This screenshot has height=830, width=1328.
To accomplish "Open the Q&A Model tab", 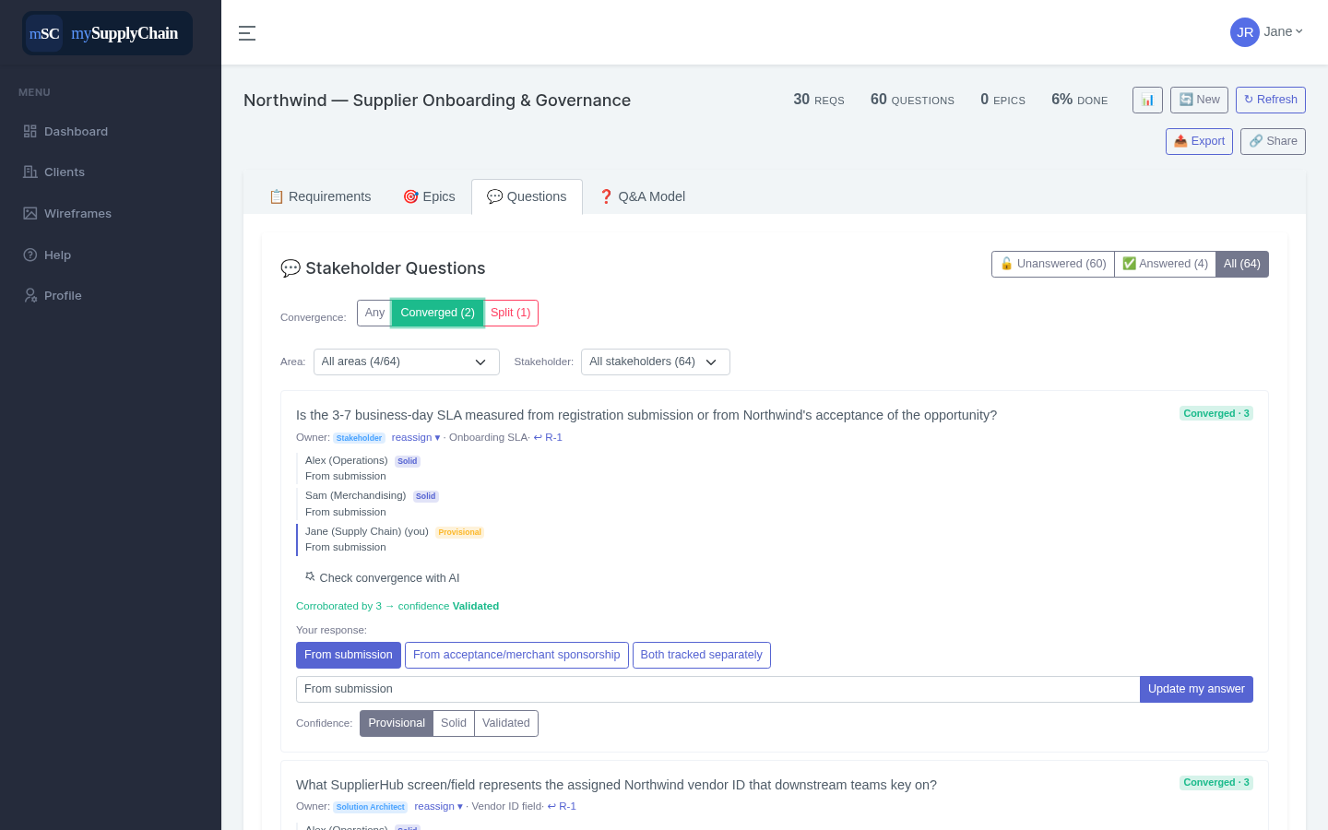I will (642, 196).
